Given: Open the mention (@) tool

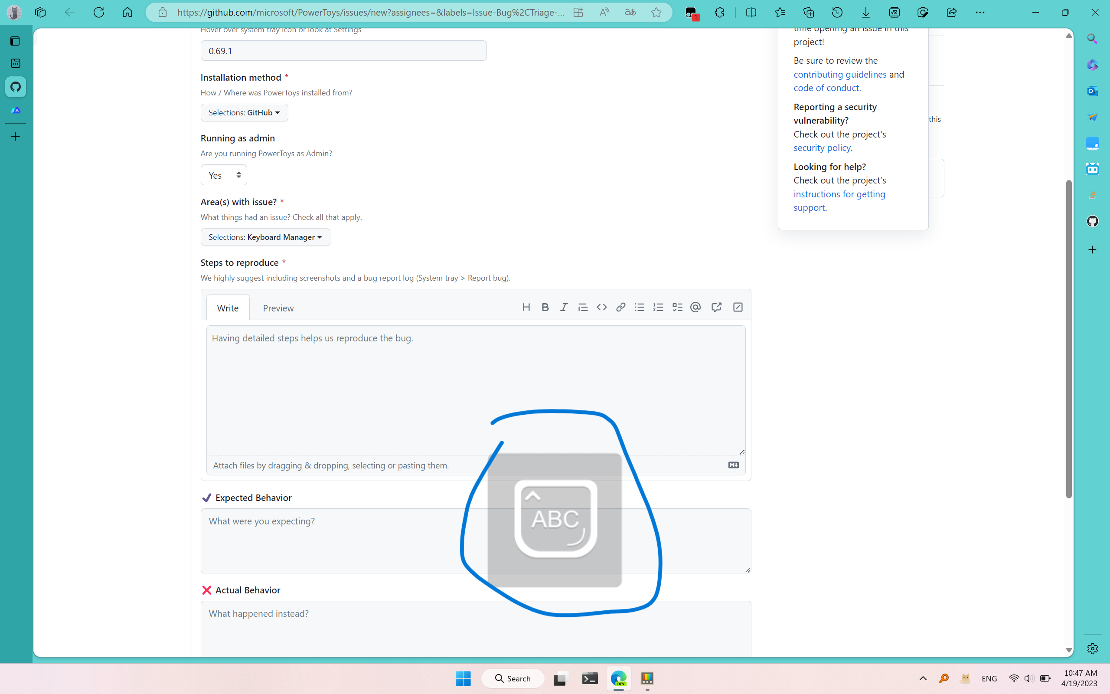Looking at the screenshot, I should (695, 307).
